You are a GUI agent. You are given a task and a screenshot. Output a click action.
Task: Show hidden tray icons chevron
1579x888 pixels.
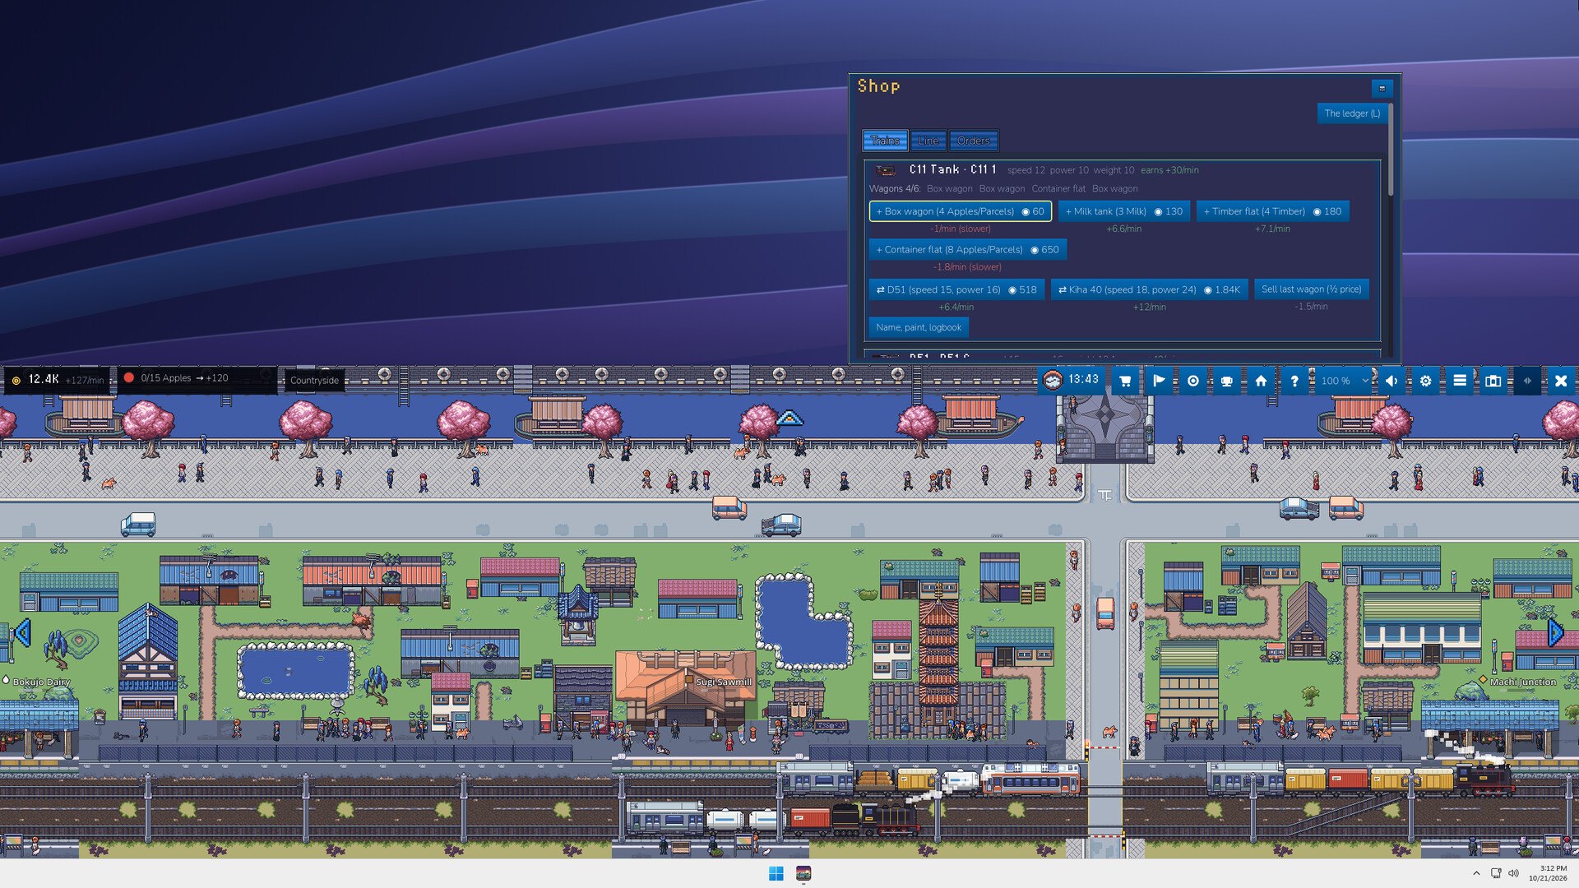pos(1476,873)
